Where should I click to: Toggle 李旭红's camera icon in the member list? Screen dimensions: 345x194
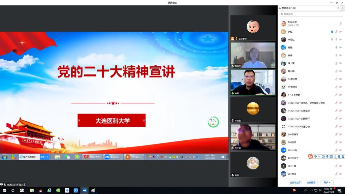click(x=341, y=40)
